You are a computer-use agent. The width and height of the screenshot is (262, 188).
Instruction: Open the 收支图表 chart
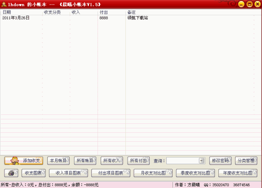[34, 173]
